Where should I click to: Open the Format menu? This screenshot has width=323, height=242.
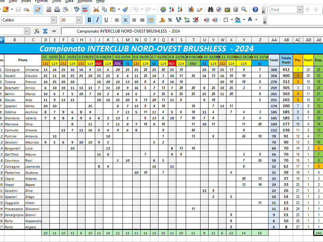41,1
